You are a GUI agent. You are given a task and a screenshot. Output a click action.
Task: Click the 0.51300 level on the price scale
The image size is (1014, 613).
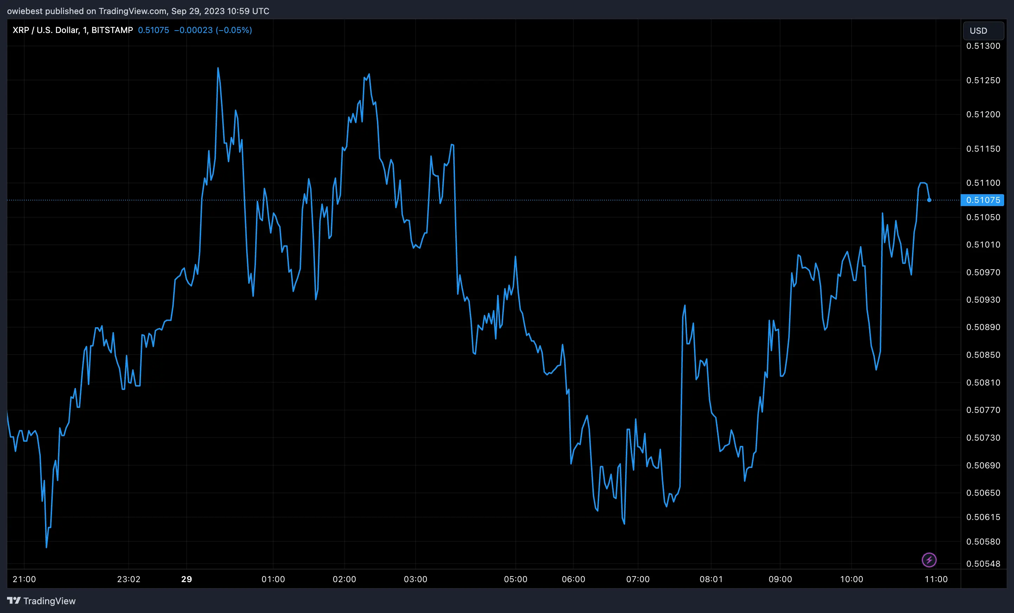[x=984, y=46]
